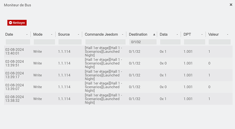Focus the Date filter field
Image resolution: width=235 pixels, height=129 pixels.
18,42
